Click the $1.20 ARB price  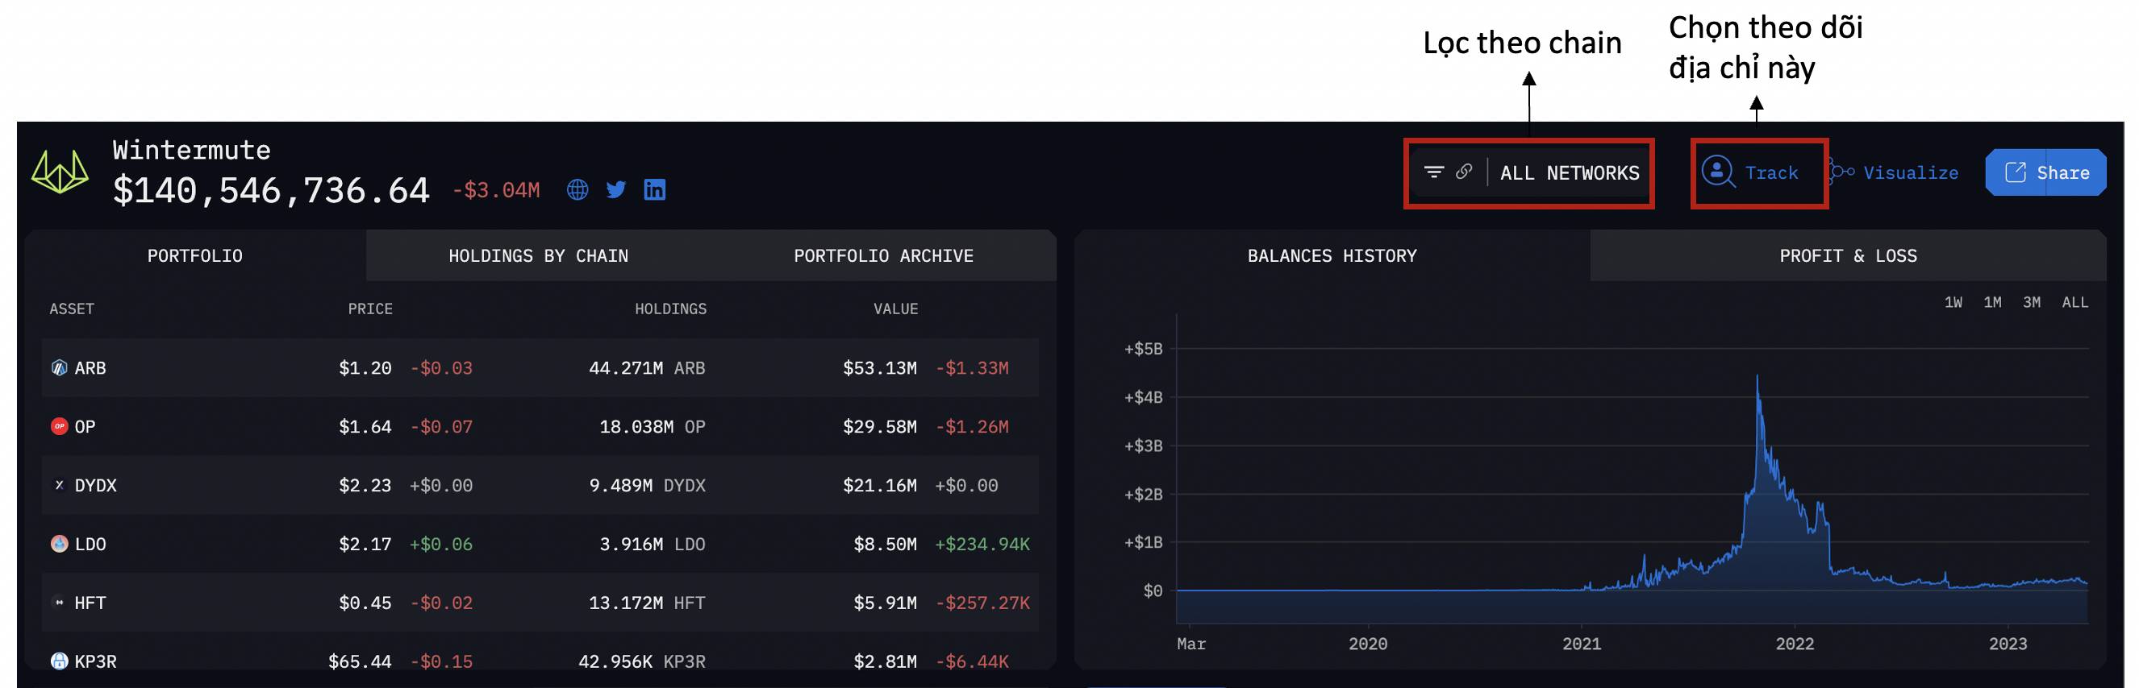pos(365,368)
